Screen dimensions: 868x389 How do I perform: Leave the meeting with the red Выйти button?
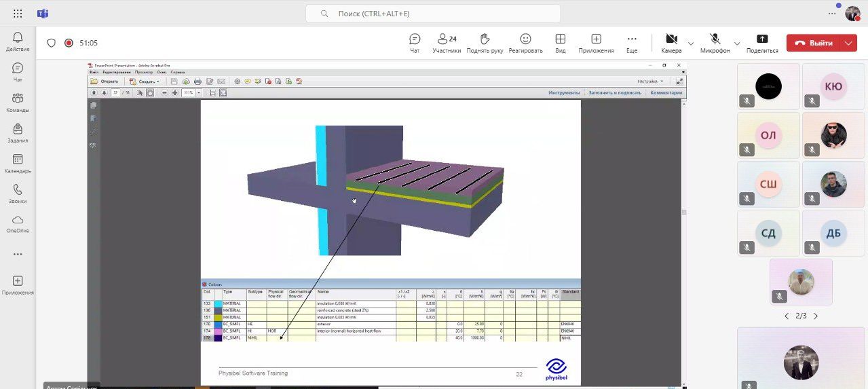tap(814, 43)
